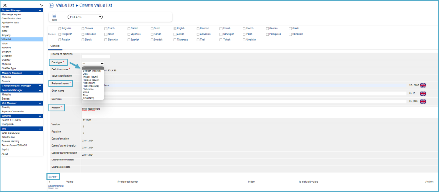The width and height of the screenshot is (439, 192).
Task: Click the Source of definition input field
Action: 96,56
